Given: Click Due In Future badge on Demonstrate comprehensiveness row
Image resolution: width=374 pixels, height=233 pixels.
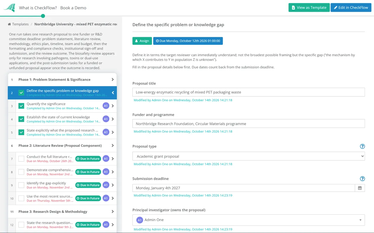Looking at the screenshot, I should pos(88,172).
